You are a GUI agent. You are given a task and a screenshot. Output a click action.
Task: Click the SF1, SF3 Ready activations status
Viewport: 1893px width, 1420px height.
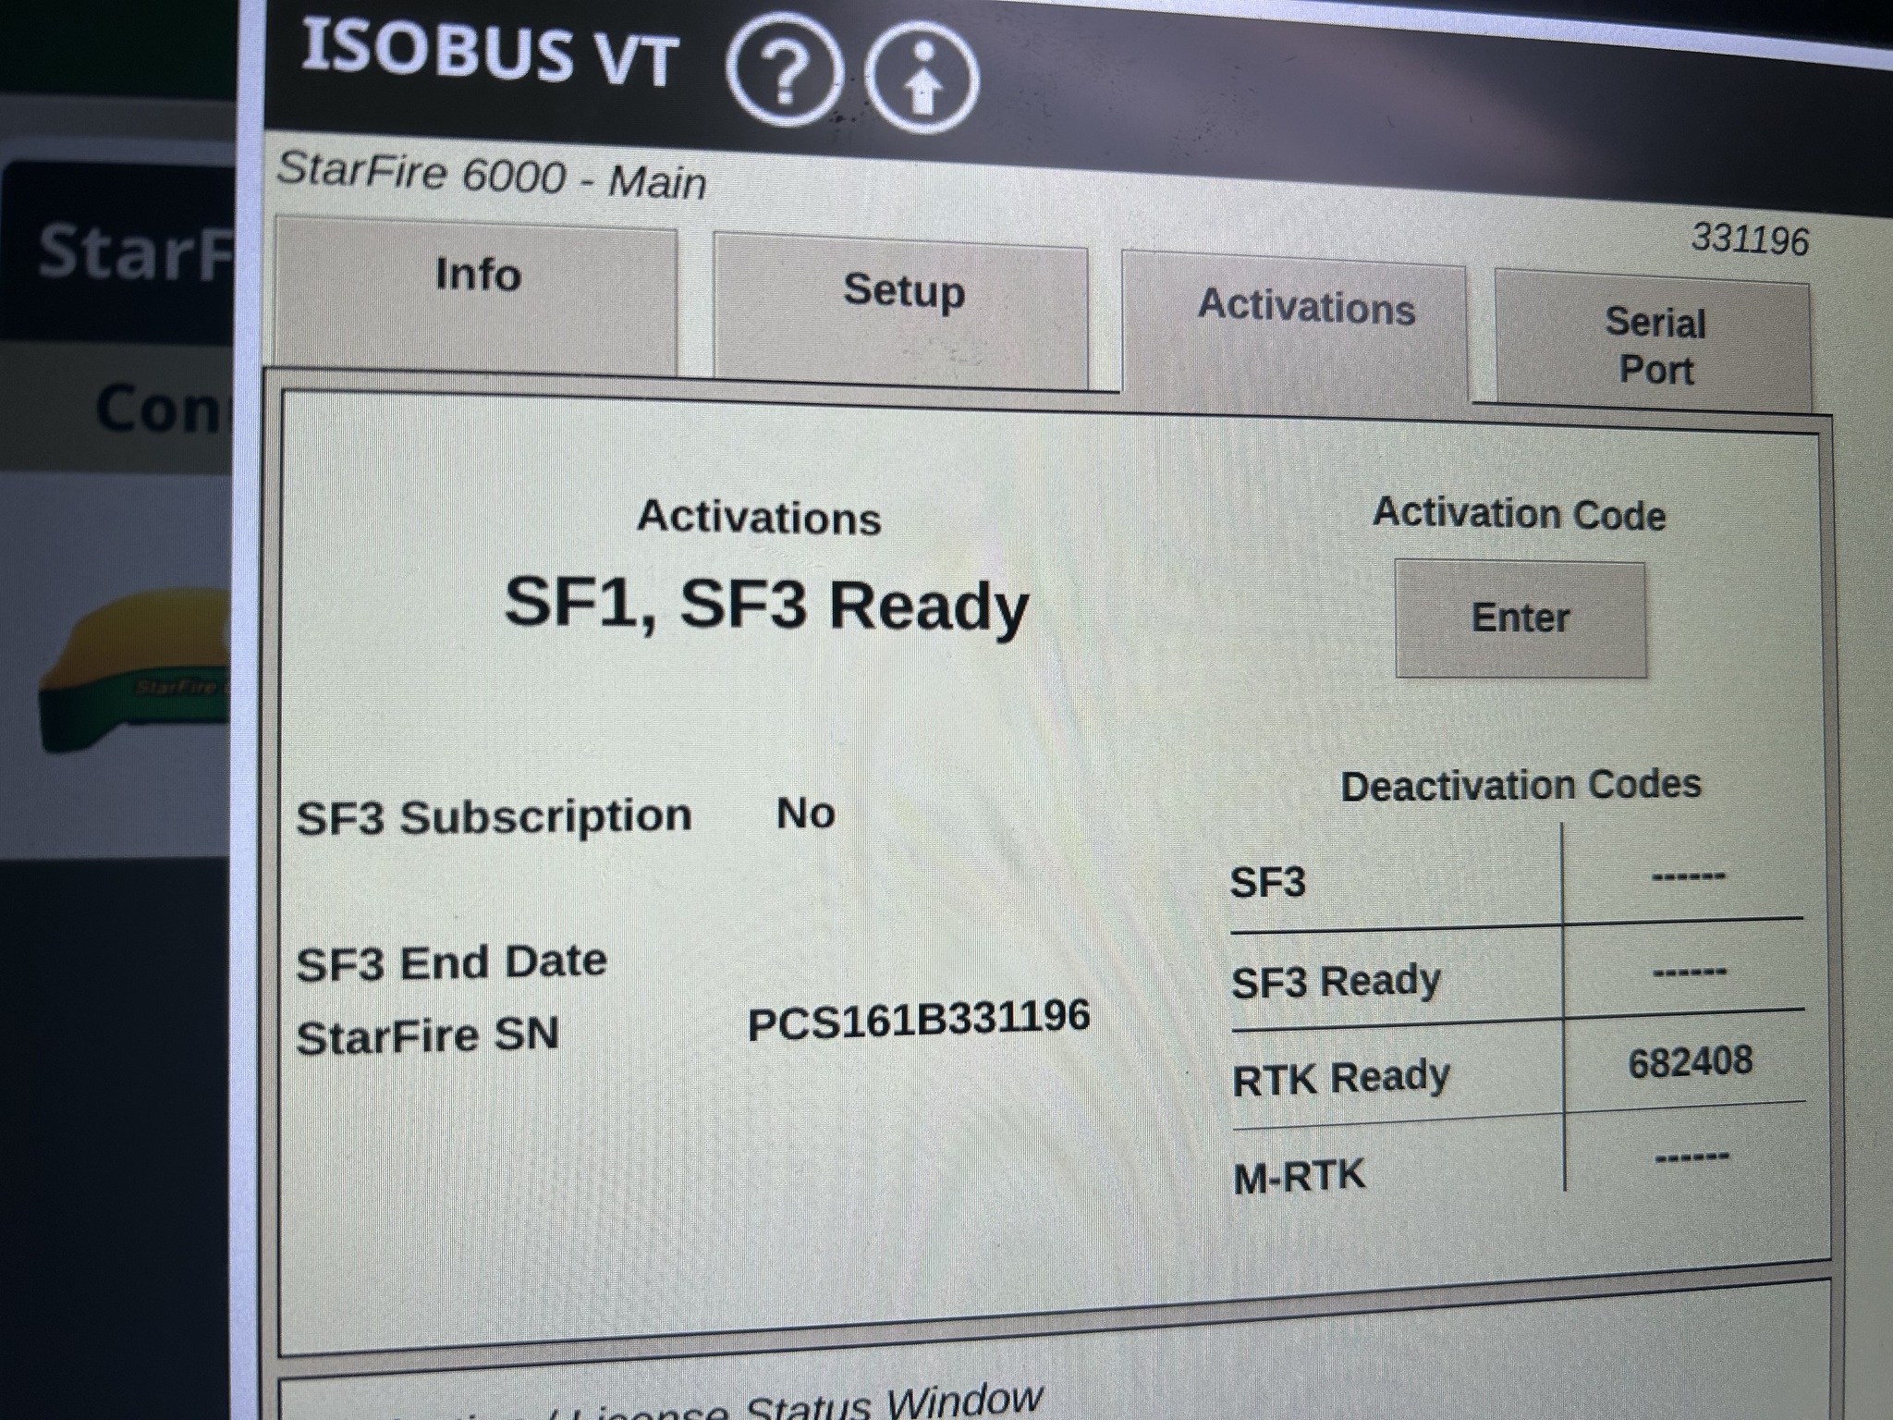click(x=765, y=606)
